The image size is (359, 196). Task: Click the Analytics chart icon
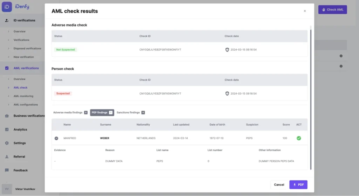tap(7, 129)
